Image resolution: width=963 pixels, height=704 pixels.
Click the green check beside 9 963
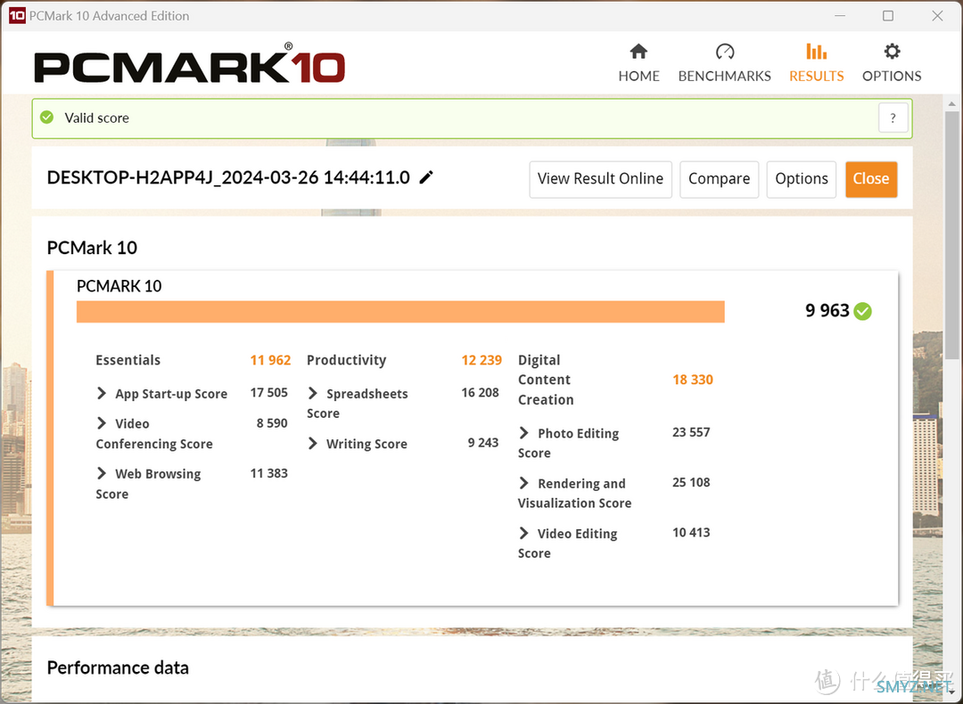tap(863, 311)
